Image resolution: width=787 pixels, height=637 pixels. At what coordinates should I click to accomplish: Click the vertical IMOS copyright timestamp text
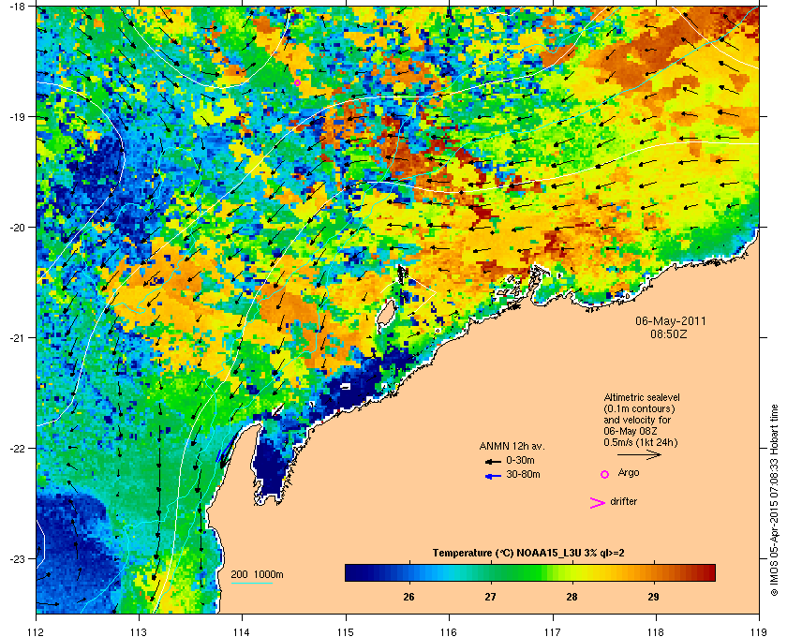pos(775,502)
